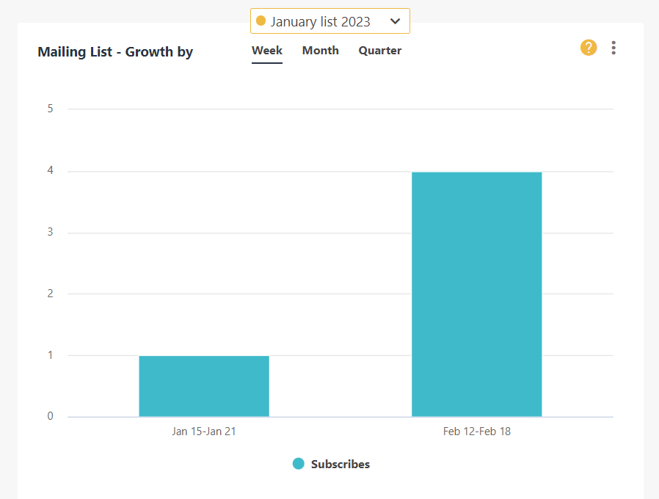This screenshot has width=659, height=499.
Task: Click the Feb 12-Feb 18 axis label
Action: [477, 431]
